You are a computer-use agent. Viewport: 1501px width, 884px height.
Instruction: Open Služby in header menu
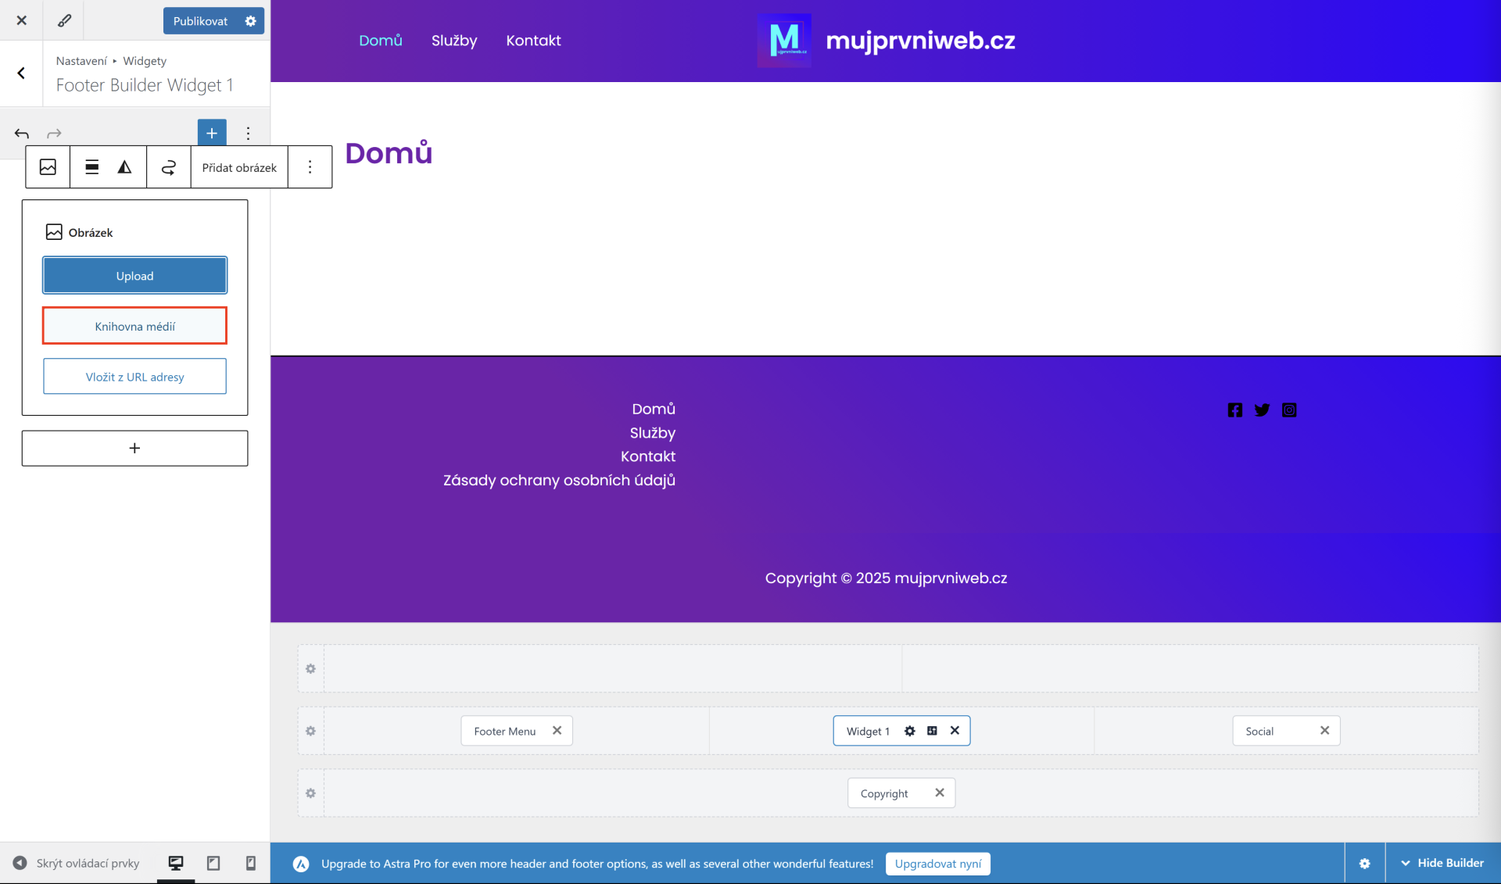(453, 41)
